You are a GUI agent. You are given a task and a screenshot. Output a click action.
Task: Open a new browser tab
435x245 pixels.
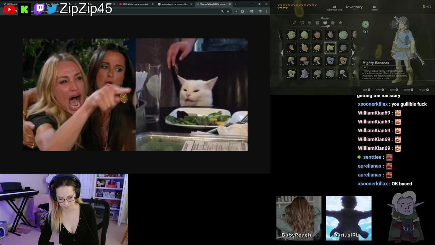[236, 4]
